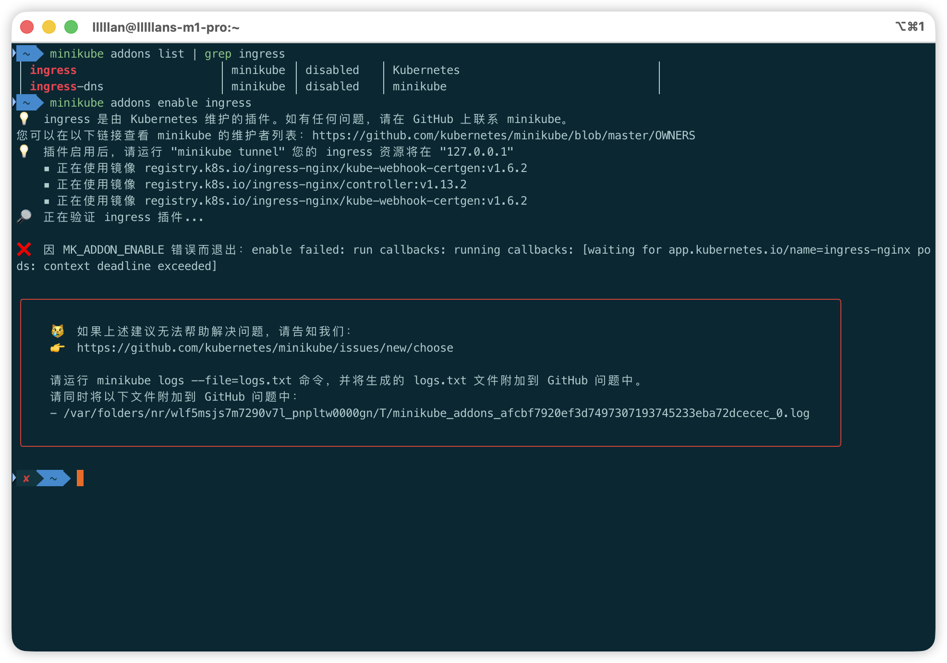Image resolution: width=947 pixels, height=663 pixels.
Task: Click the orange terminal cursor block
Action: (x=80, y=478)
